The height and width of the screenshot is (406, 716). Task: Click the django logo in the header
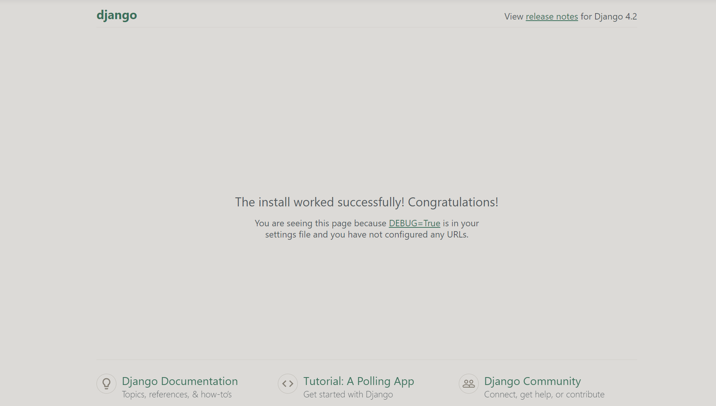click(117, 15)
